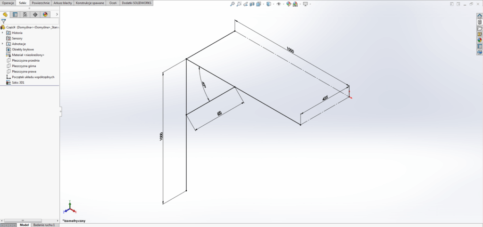
Task: Select Początek układu współrzędnych item
Action: [x=30, y=77]
